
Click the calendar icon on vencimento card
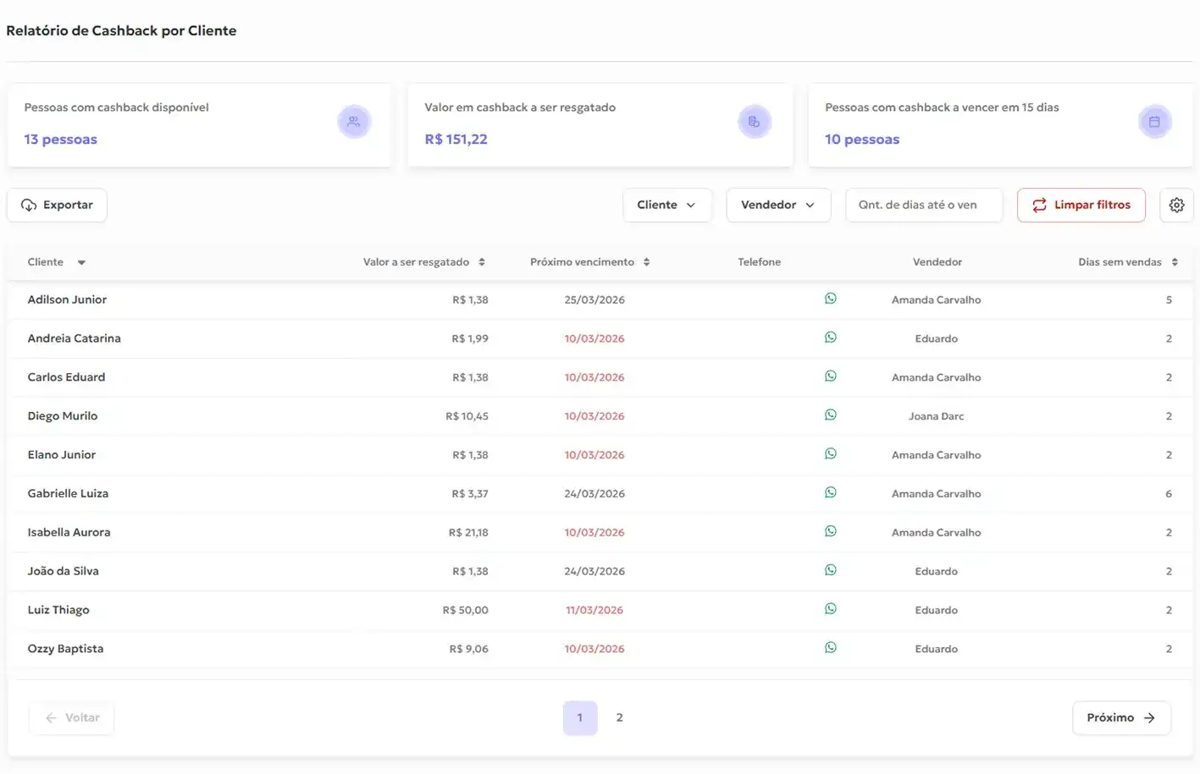point(1154,121)
